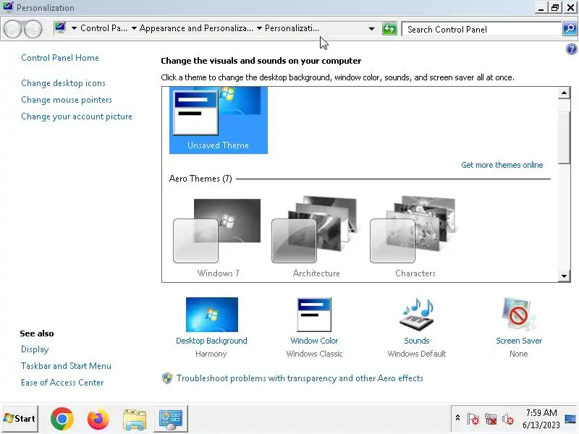Open Control Panel Home link

(x=60, y=58)
